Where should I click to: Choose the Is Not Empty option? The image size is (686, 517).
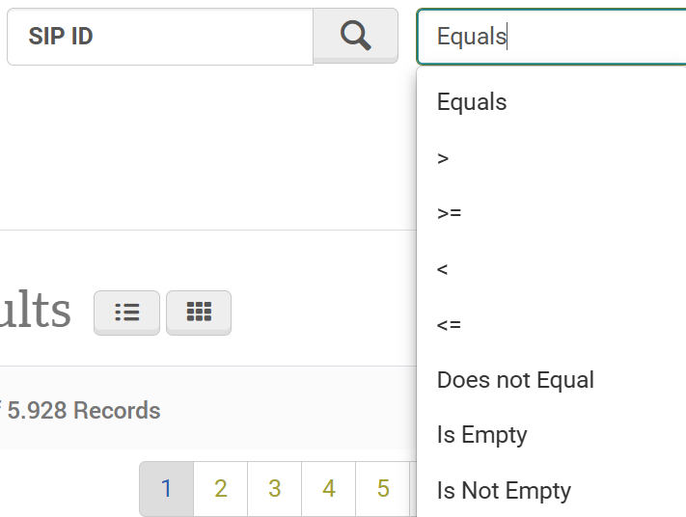point(504,491)
